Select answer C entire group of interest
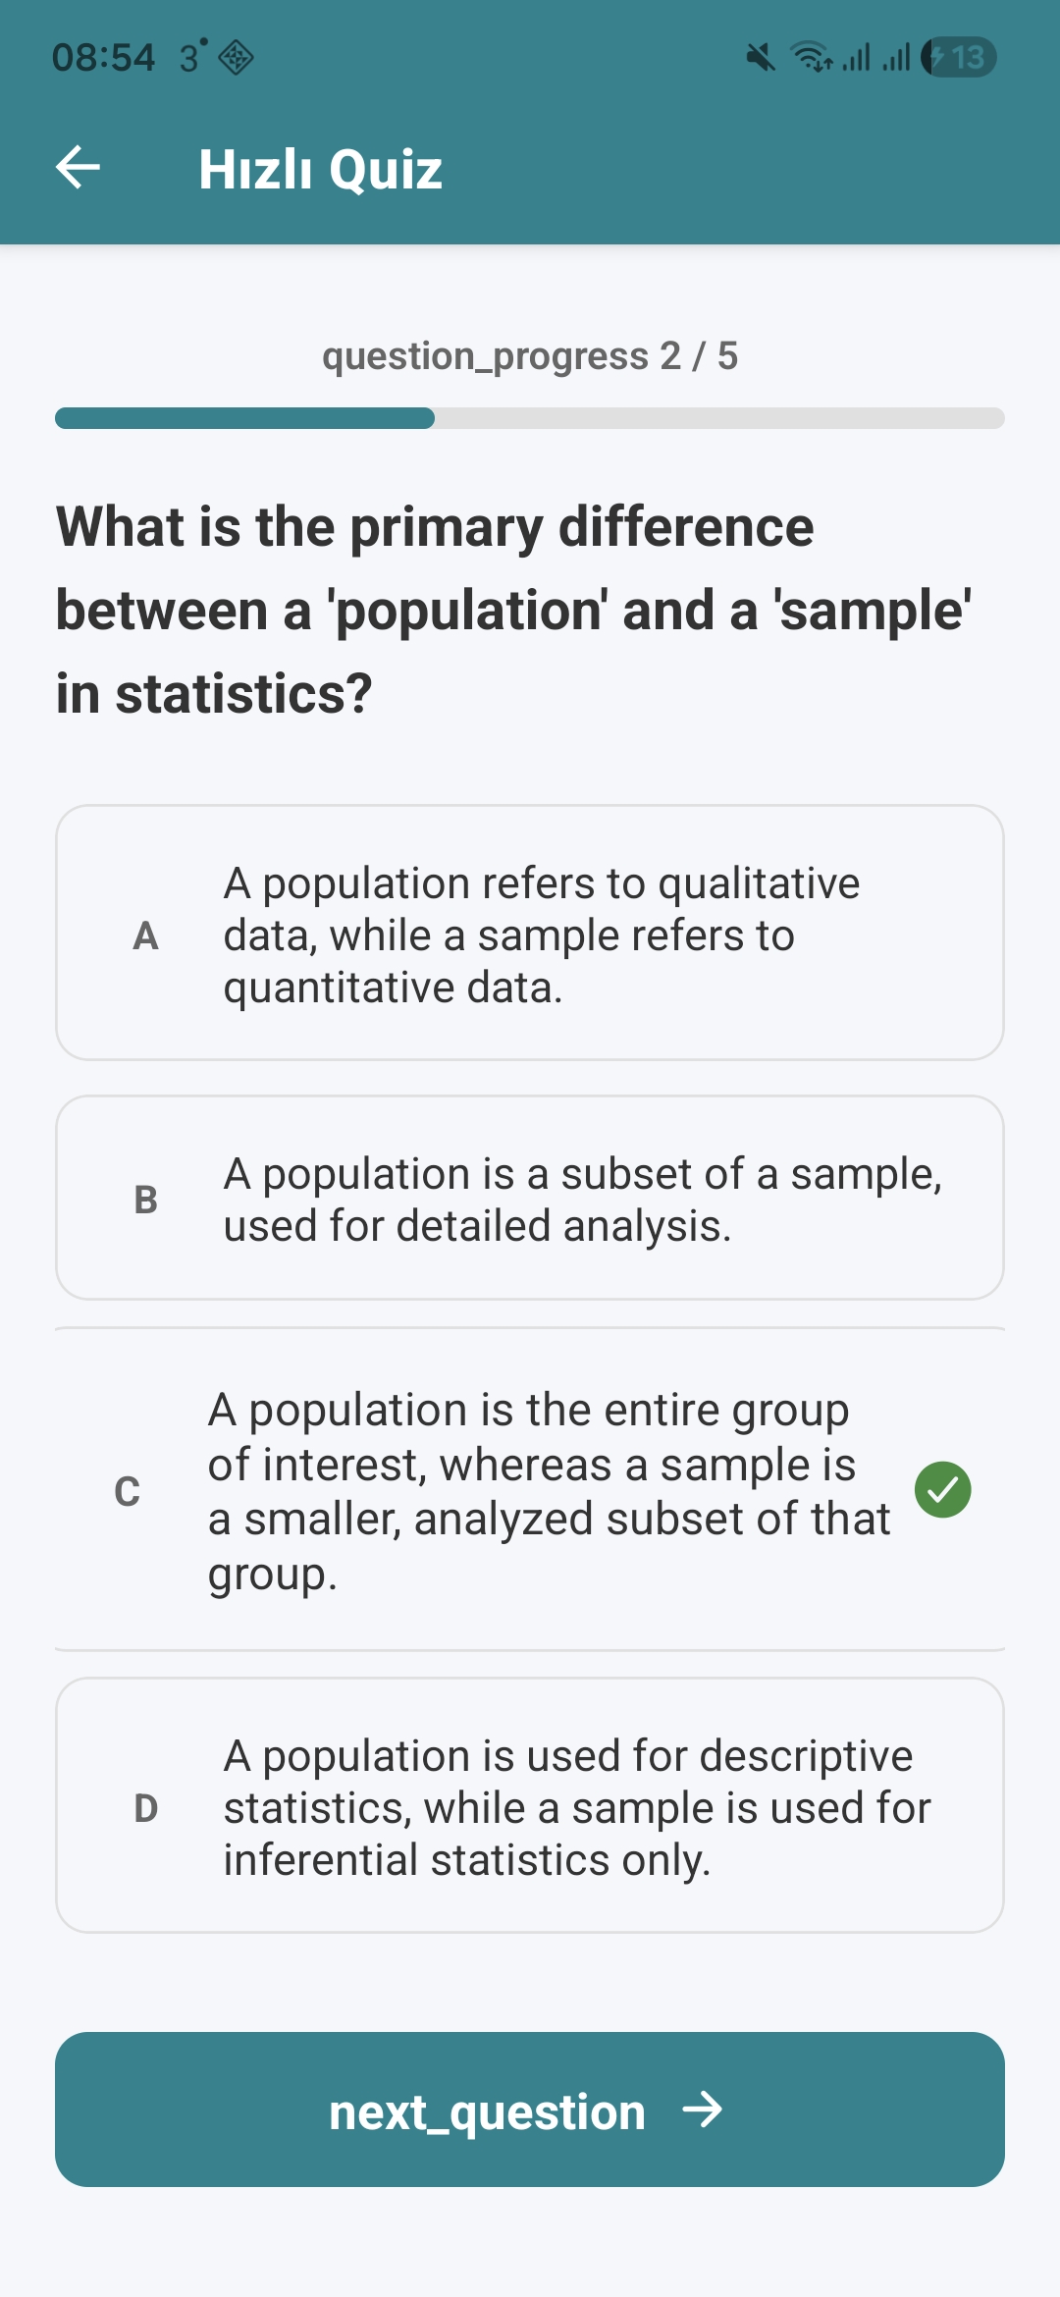The height and width of the screenshot is (2297, 1060). [x=530, y=1489]
